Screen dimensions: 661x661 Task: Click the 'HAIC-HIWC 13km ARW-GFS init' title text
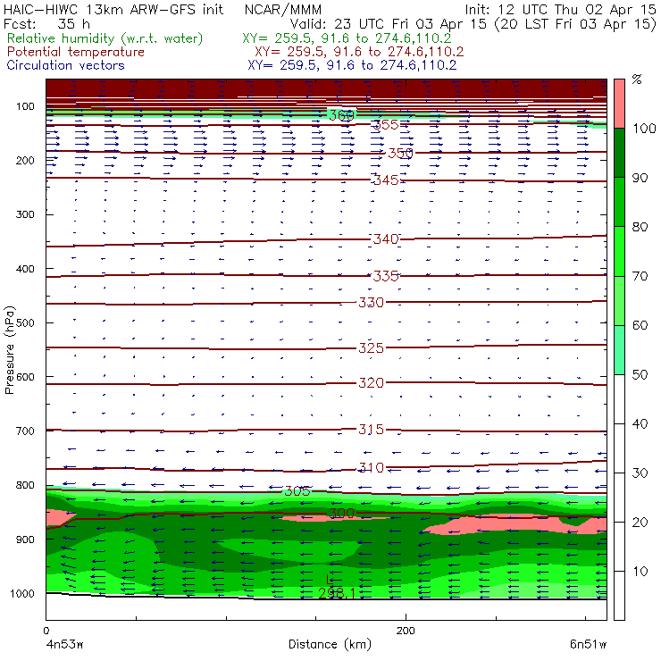pos(113,9)
